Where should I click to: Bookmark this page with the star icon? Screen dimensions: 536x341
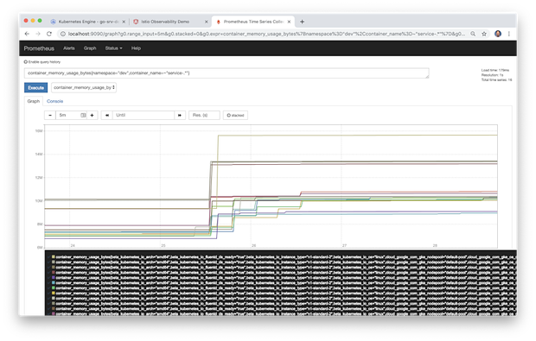[x=484, y=34]
